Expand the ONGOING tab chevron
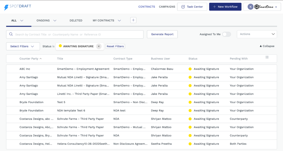The image size is (283, 151). coord(55,20)
